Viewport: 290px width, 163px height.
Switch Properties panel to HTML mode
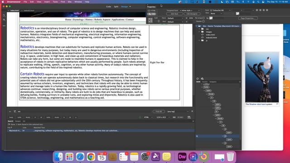point(152,11)
